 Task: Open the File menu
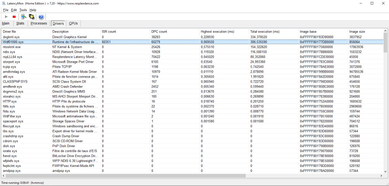(x=5, y=10)
